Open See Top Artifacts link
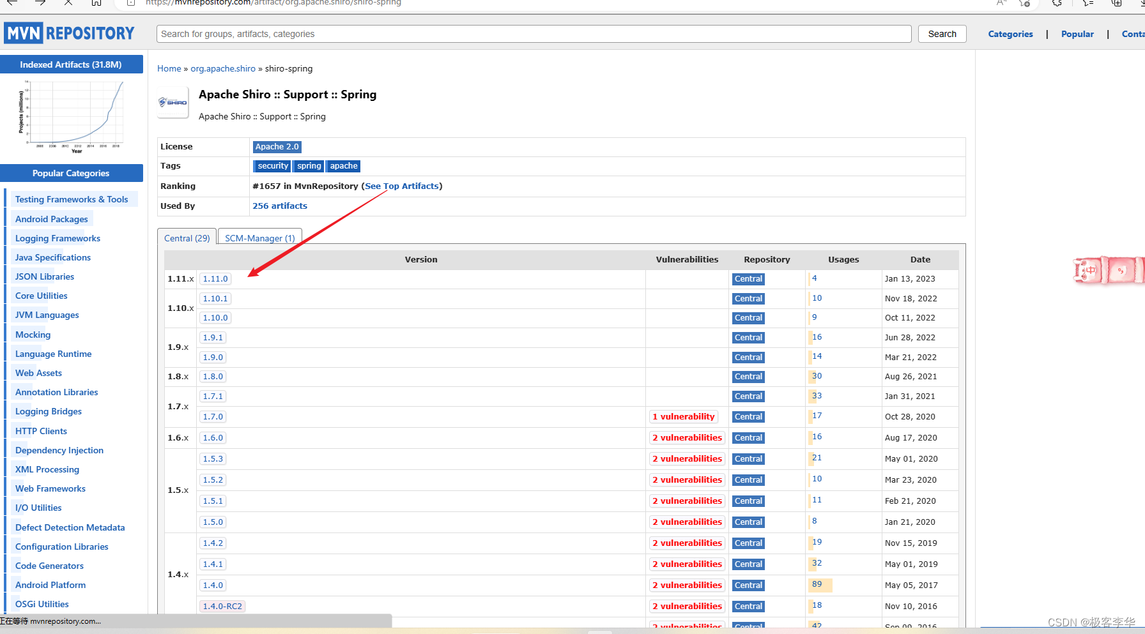 pyautogui.click(x=402, y=186)
